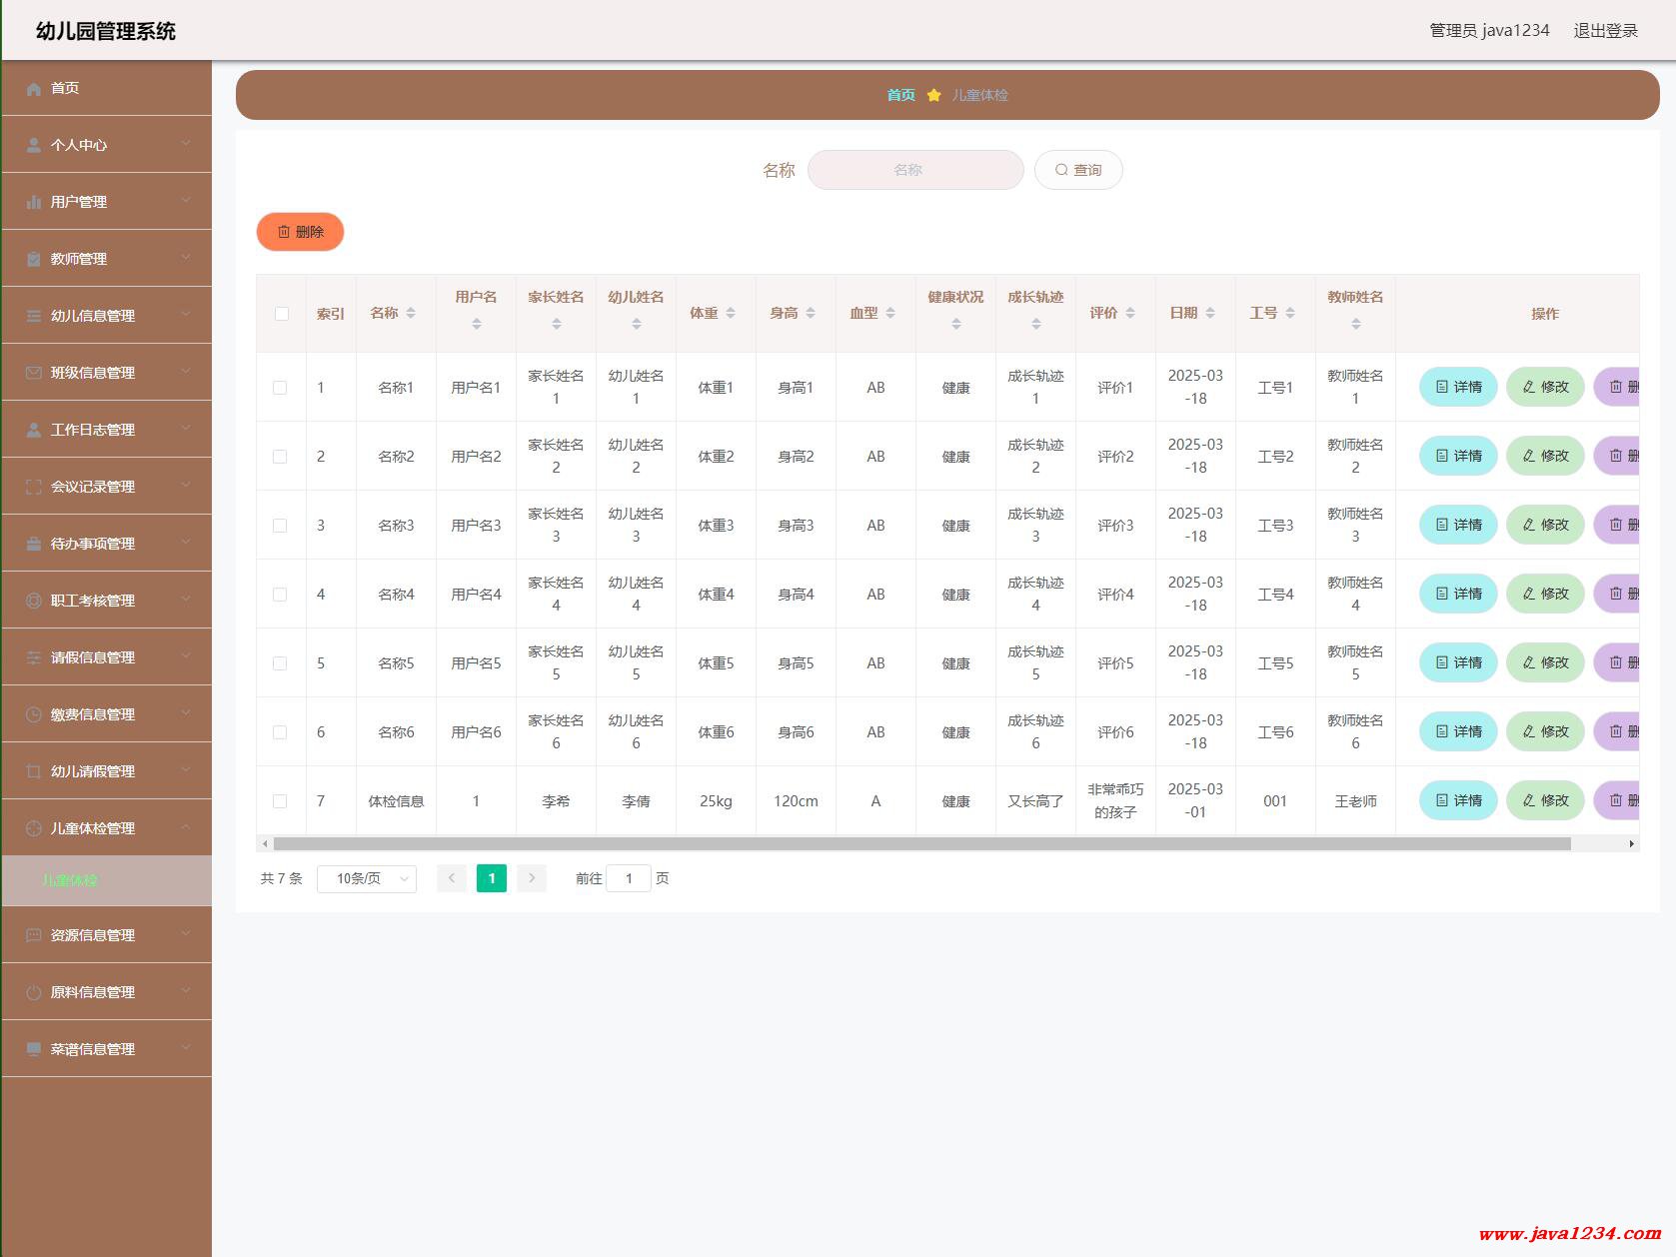Select page 1 in pagination

pyautogui.click(x=492, y=878)
